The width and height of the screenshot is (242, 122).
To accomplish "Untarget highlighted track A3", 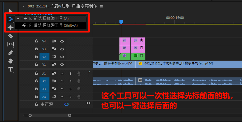I will tap(44, 89).
